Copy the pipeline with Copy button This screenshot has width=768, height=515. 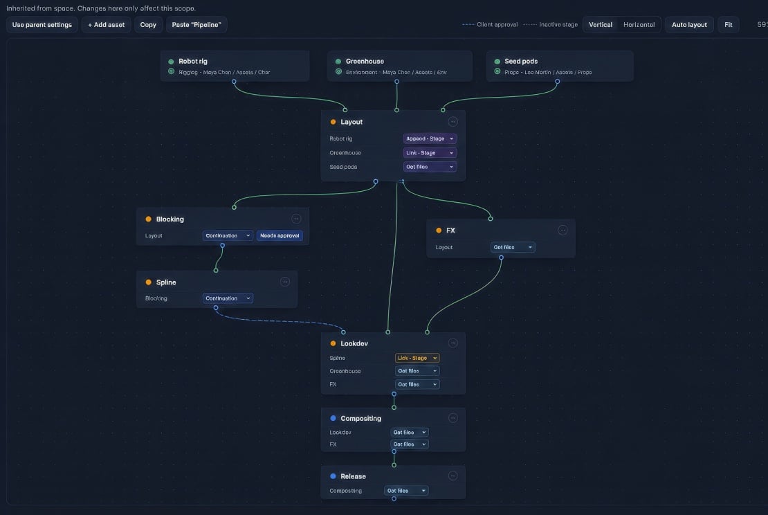pos(148,24)
